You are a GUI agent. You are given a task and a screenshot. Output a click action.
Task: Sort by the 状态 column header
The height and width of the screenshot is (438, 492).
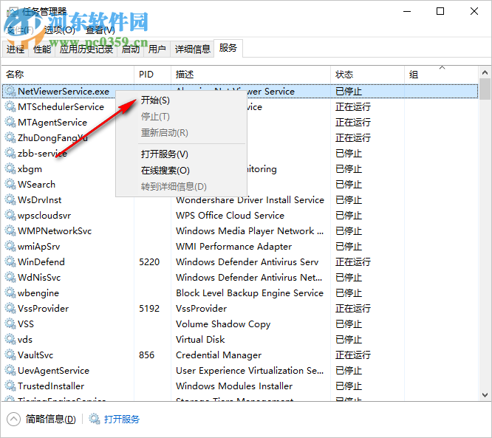pyautogui.click(x=367, y=75)
